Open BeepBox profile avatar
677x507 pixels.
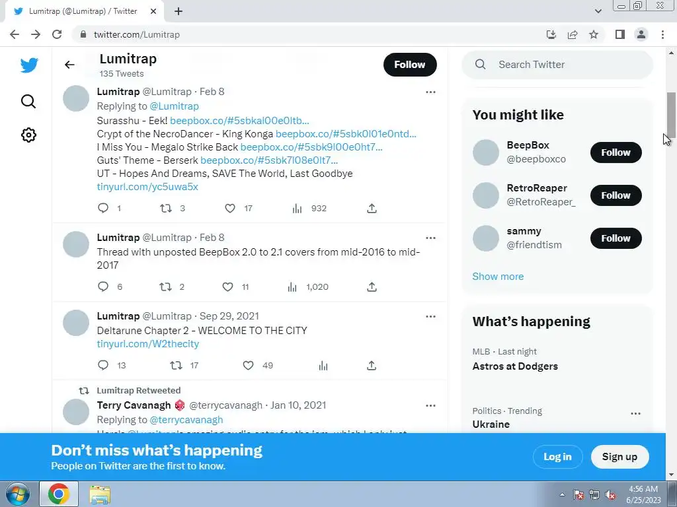click(x=486, y=152)
